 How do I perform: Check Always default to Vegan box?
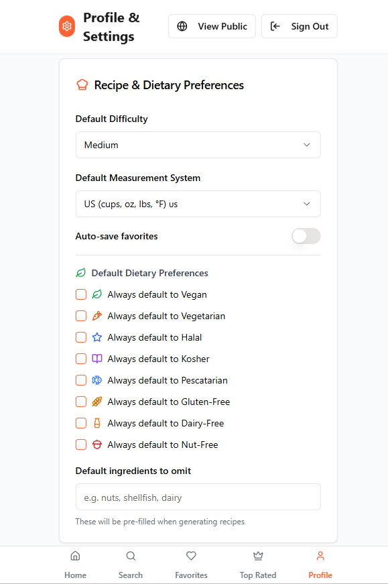point(81,294)
